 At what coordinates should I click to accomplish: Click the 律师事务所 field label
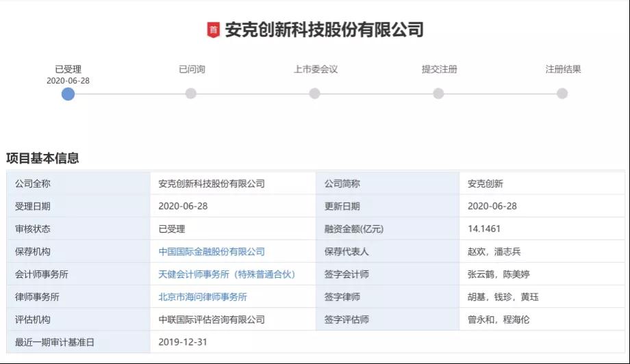pos(37,297)
